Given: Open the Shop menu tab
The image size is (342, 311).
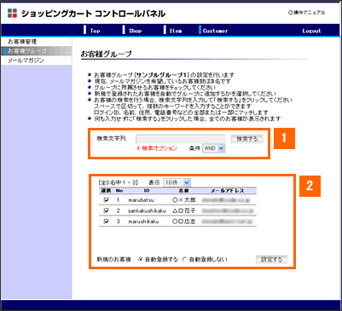Looking at the screenshot, I should 135,31.
